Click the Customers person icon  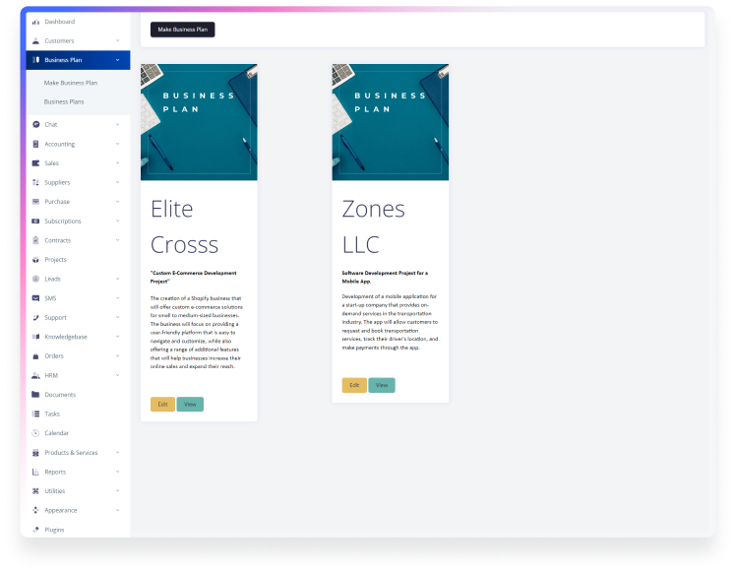pos(35,40)
